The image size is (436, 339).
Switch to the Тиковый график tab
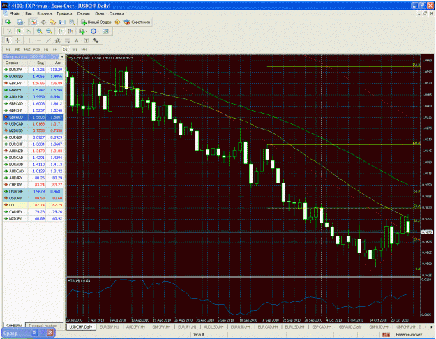point(43,325)
